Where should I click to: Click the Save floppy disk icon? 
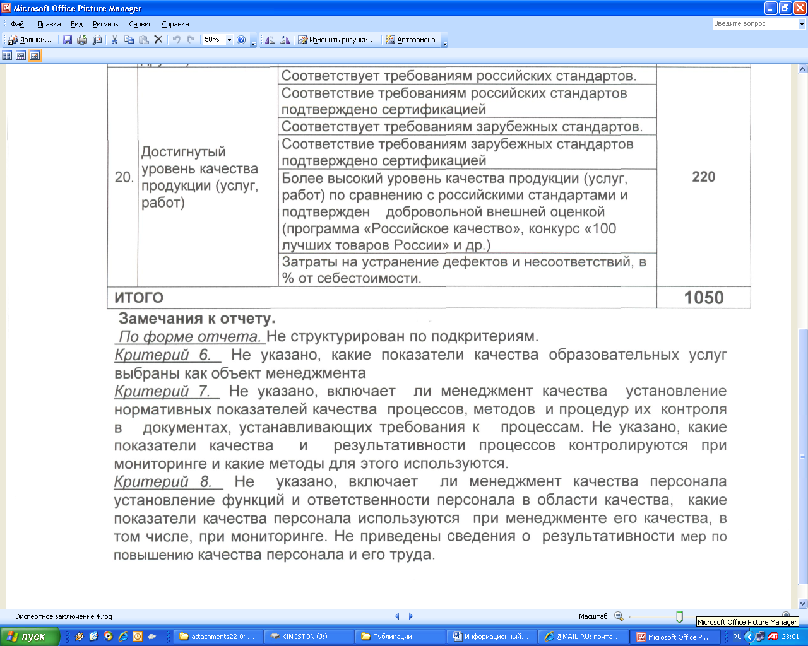tap(68, 40)
